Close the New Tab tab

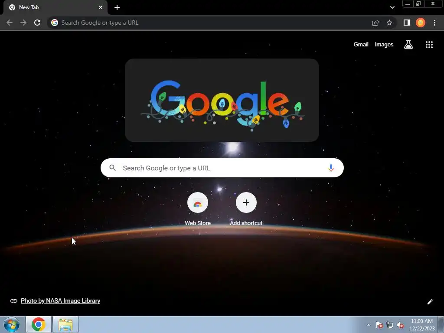coord(101,7)
